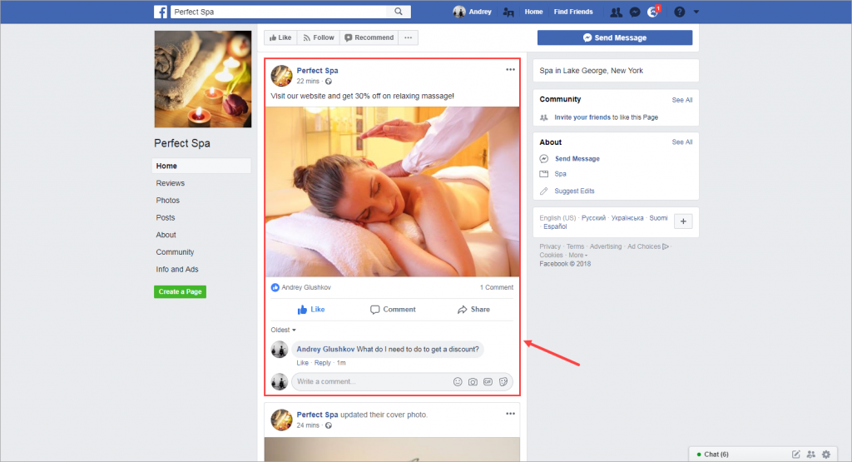Click Home link in top navigation
The image size is (852, 462).
533,12
